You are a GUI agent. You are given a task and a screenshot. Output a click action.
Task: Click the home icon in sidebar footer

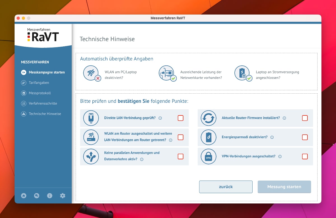click(24, 196)
